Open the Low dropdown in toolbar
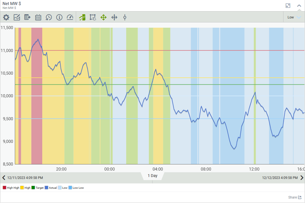The image size is (305, 203). (x=294, y=17)
